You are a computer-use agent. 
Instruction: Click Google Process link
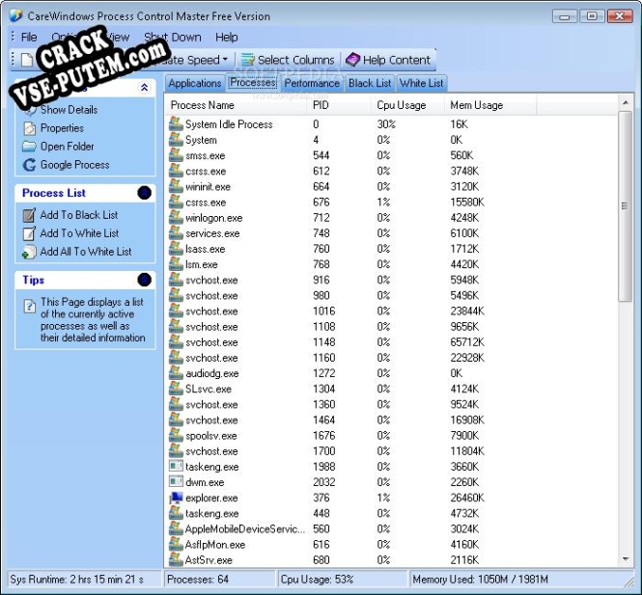click(x=75, y=165)
